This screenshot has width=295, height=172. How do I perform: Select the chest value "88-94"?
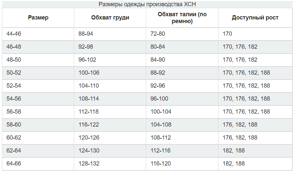[x=86, y=34]
